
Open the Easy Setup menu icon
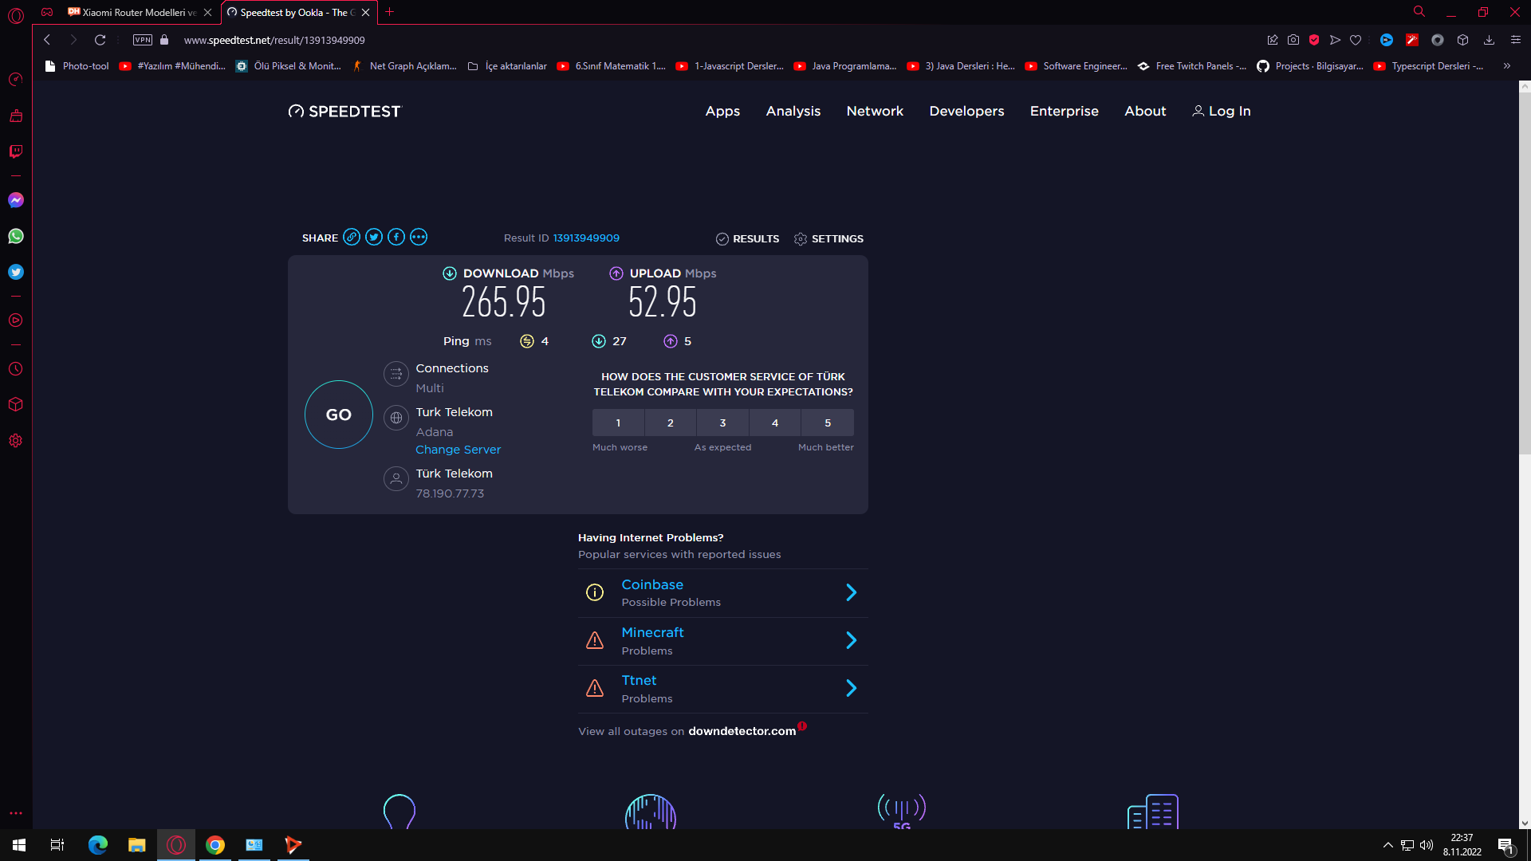(x=1516, y=40)
